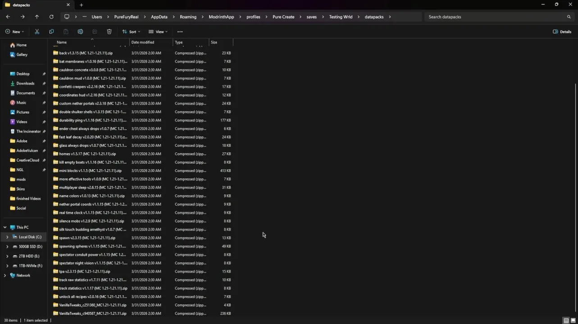Go up one folder level
Screen dimensions: 578x324
pos(37,17)
